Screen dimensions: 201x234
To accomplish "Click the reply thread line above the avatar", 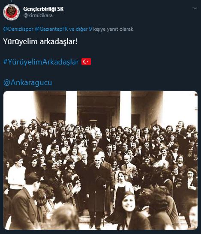I will [x=12, y=1].
